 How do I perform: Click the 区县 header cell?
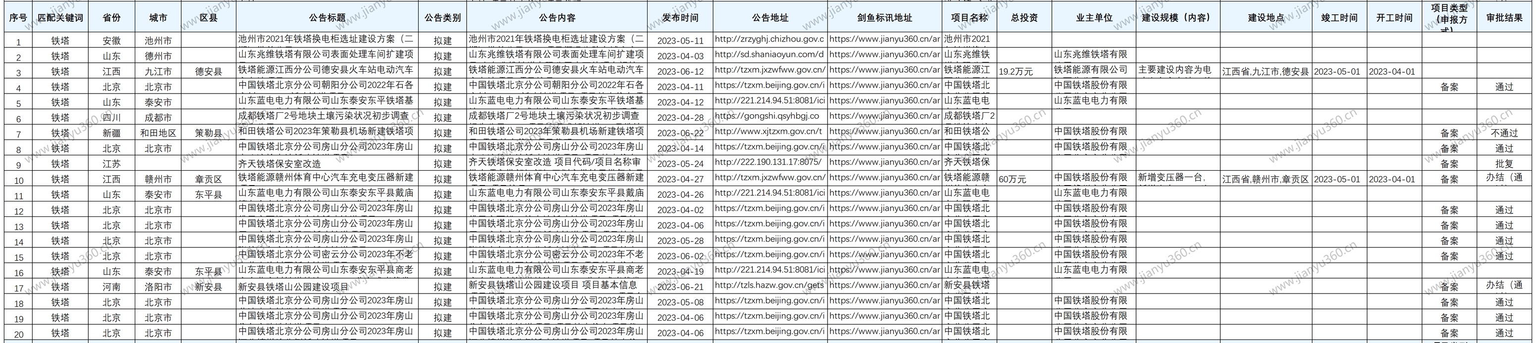209,18
